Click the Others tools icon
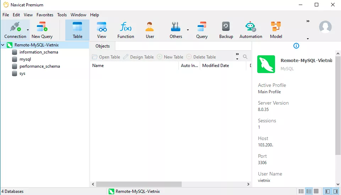Viewport: 341px width, 195px height. (x=176, y=27)
